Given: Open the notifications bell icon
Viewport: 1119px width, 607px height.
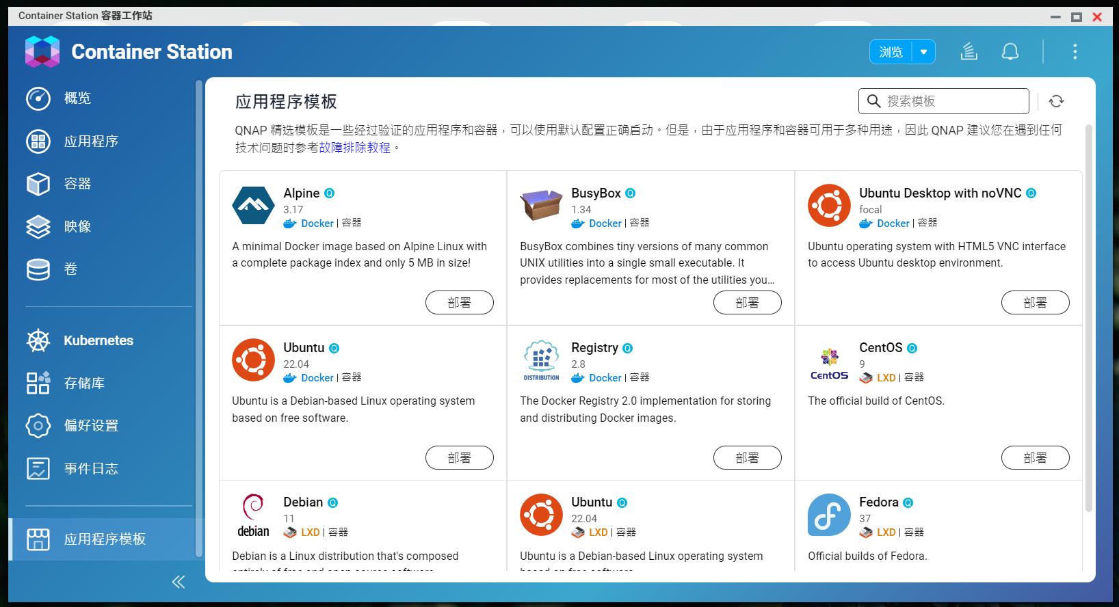Looking at the screenshot, I should click(x=1010, y=51).
